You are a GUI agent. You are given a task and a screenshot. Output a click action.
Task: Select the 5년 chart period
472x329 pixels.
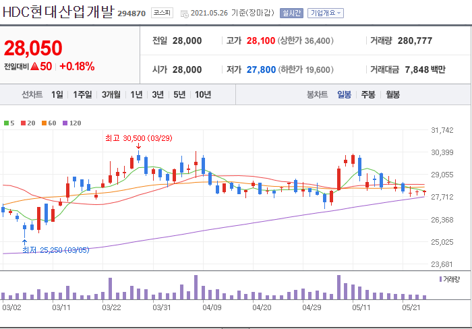[x=179, y=94]
